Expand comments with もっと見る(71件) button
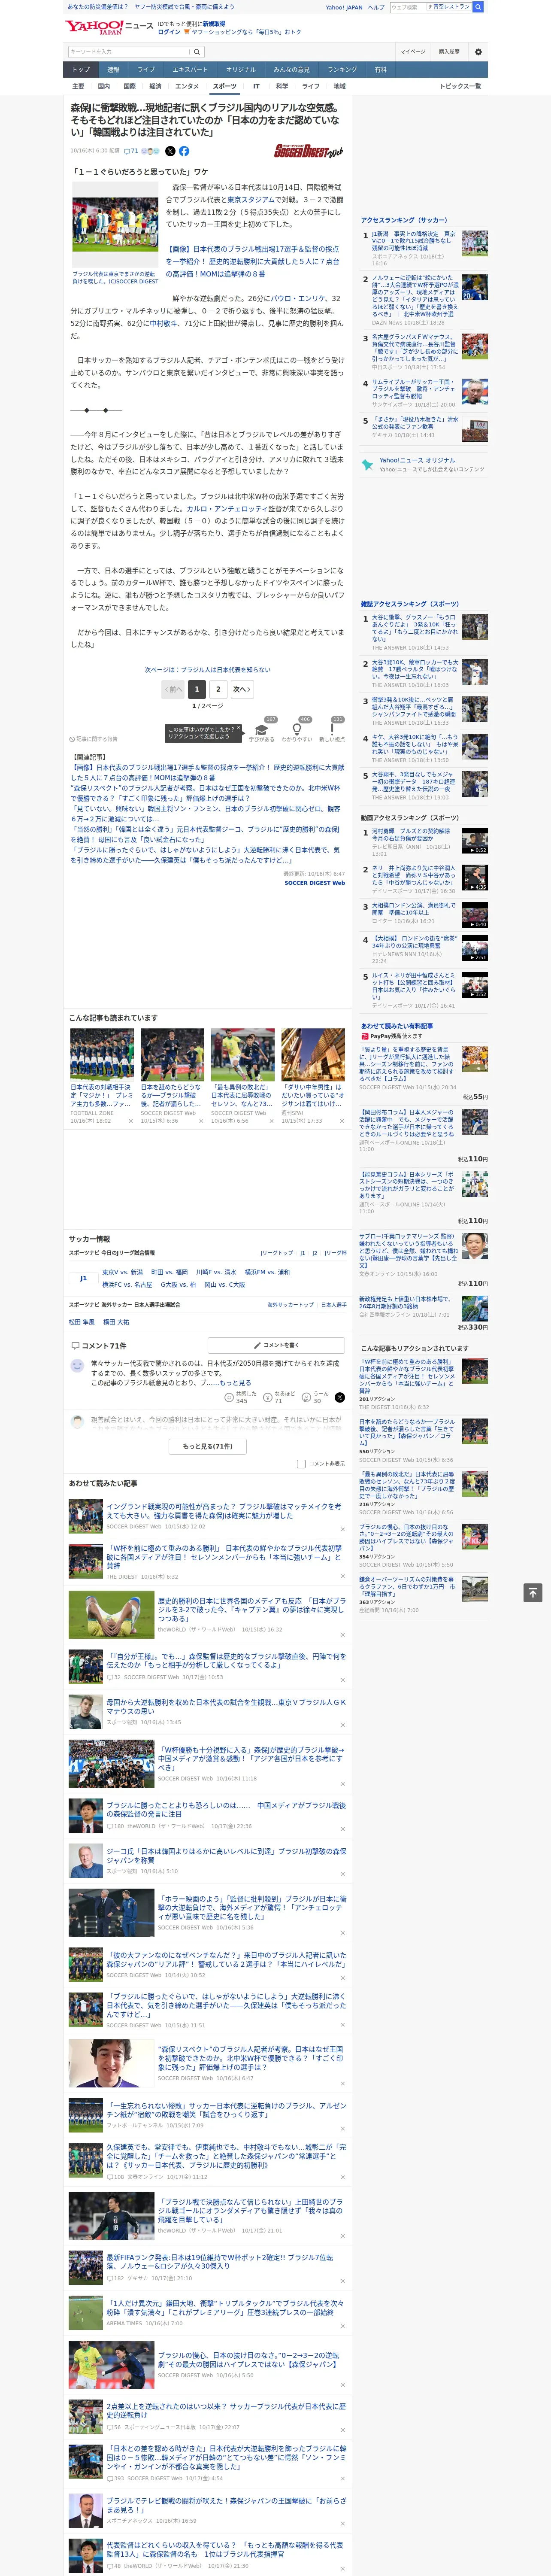Screen dimensions: 551x2576 click(208, 1446)
